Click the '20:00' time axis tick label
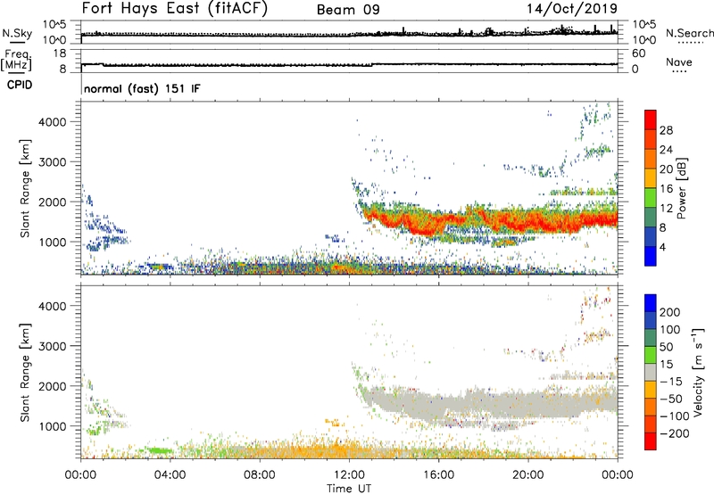This screenshot has height=494, width=714. tap(528, 475)
